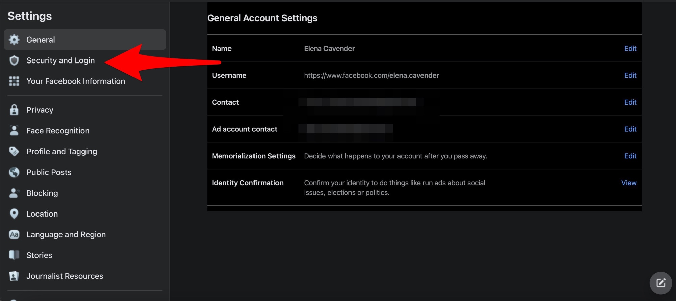Viewport: 676px width, 301px height.
Task: Click the Settings sidebar heading
Action: pyautogui.click(x=30, y=16)
